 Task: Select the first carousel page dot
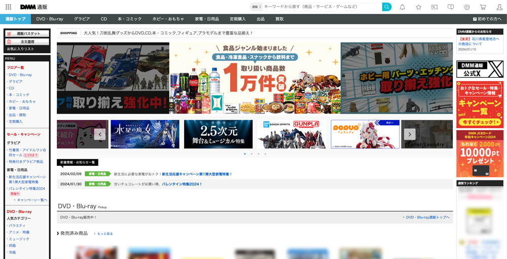245,154
